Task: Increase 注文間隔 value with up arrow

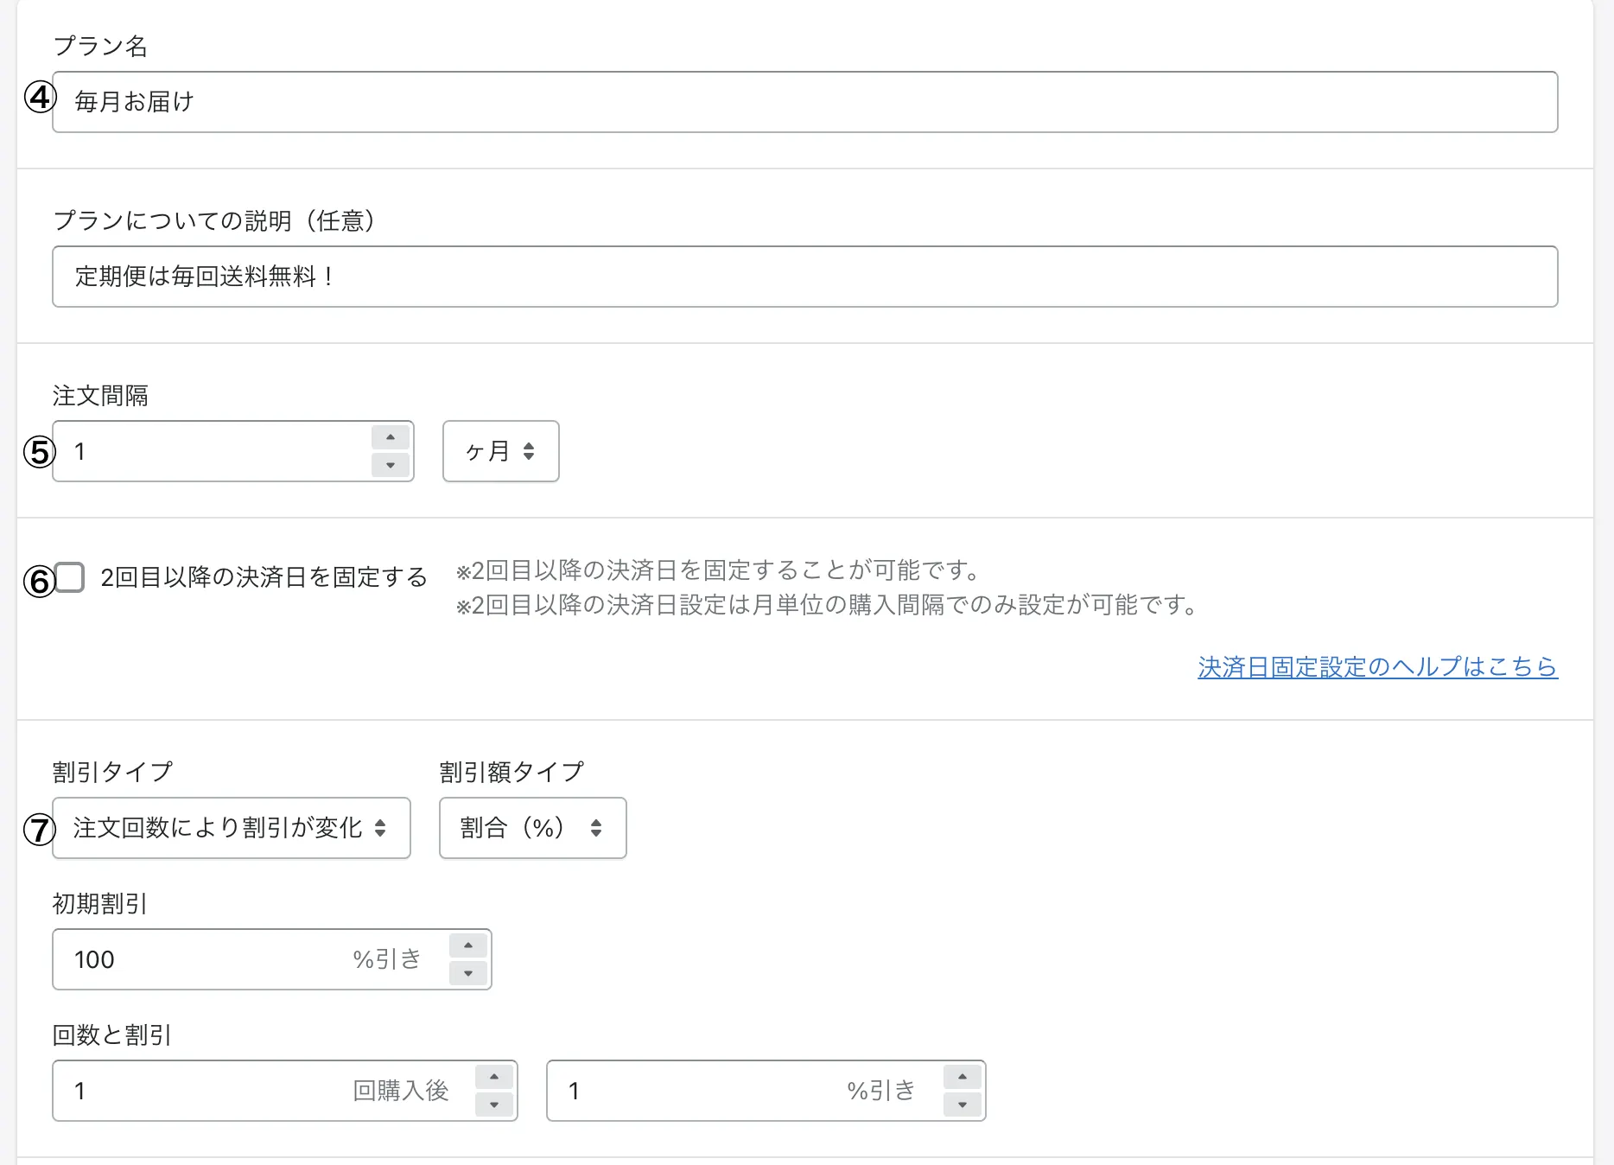Action: 391,437
